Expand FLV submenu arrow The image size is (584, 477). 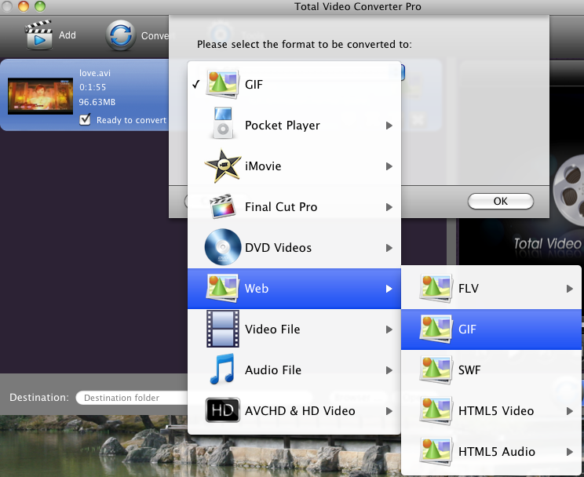click(569, 289)
